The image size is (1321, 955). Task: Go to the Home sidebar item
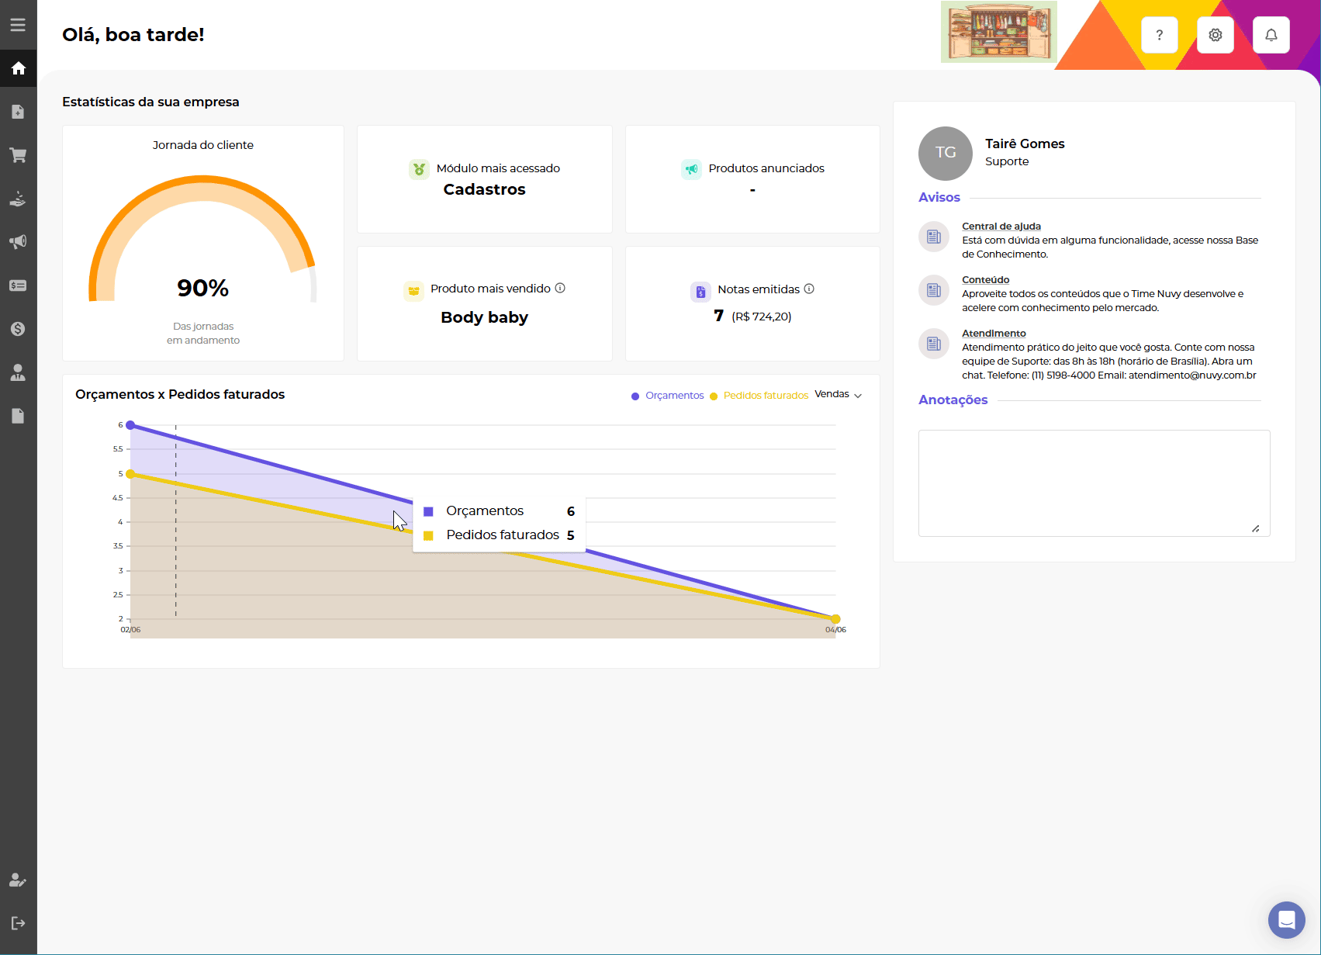pyautogui.click(x=18, y=68)
